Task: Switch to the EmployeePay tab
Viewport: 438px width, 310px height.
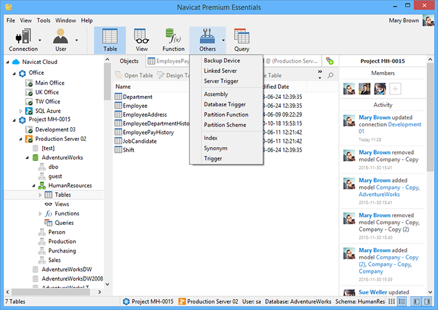Action: click(x=168, y=61)
